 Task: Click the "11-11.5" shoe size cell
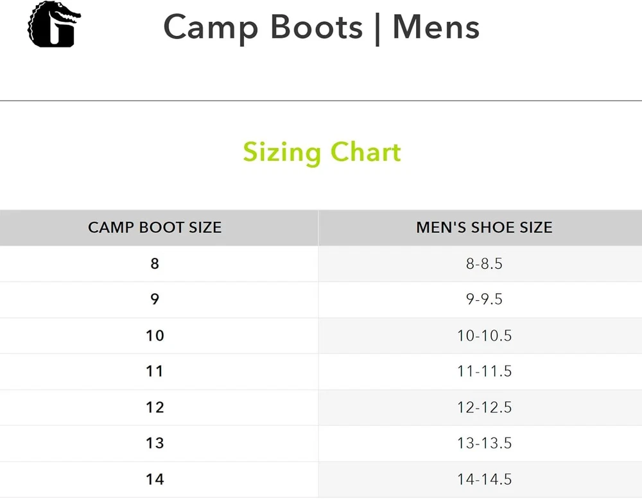tap(484, 371)
